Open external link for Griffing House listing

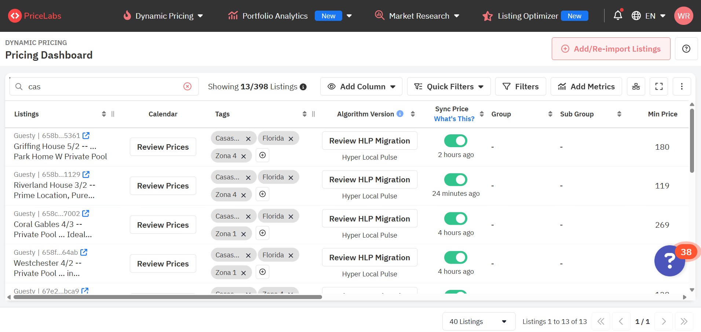(x=86, y=135)
